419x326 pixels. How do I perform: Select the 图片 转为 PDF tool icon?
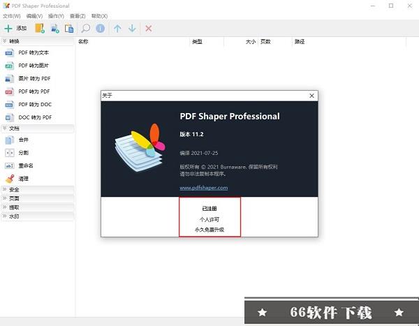[x=9, y=79]
